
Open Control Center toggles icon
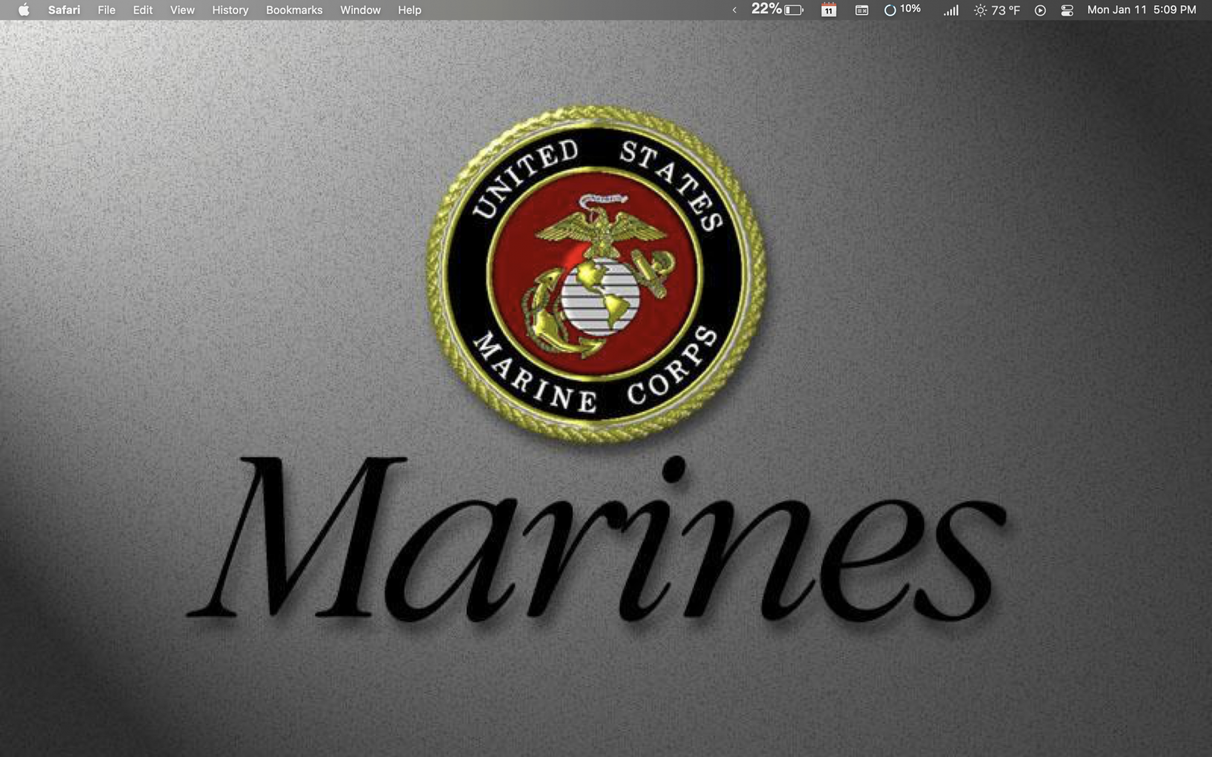click(x=1067, y=10)
